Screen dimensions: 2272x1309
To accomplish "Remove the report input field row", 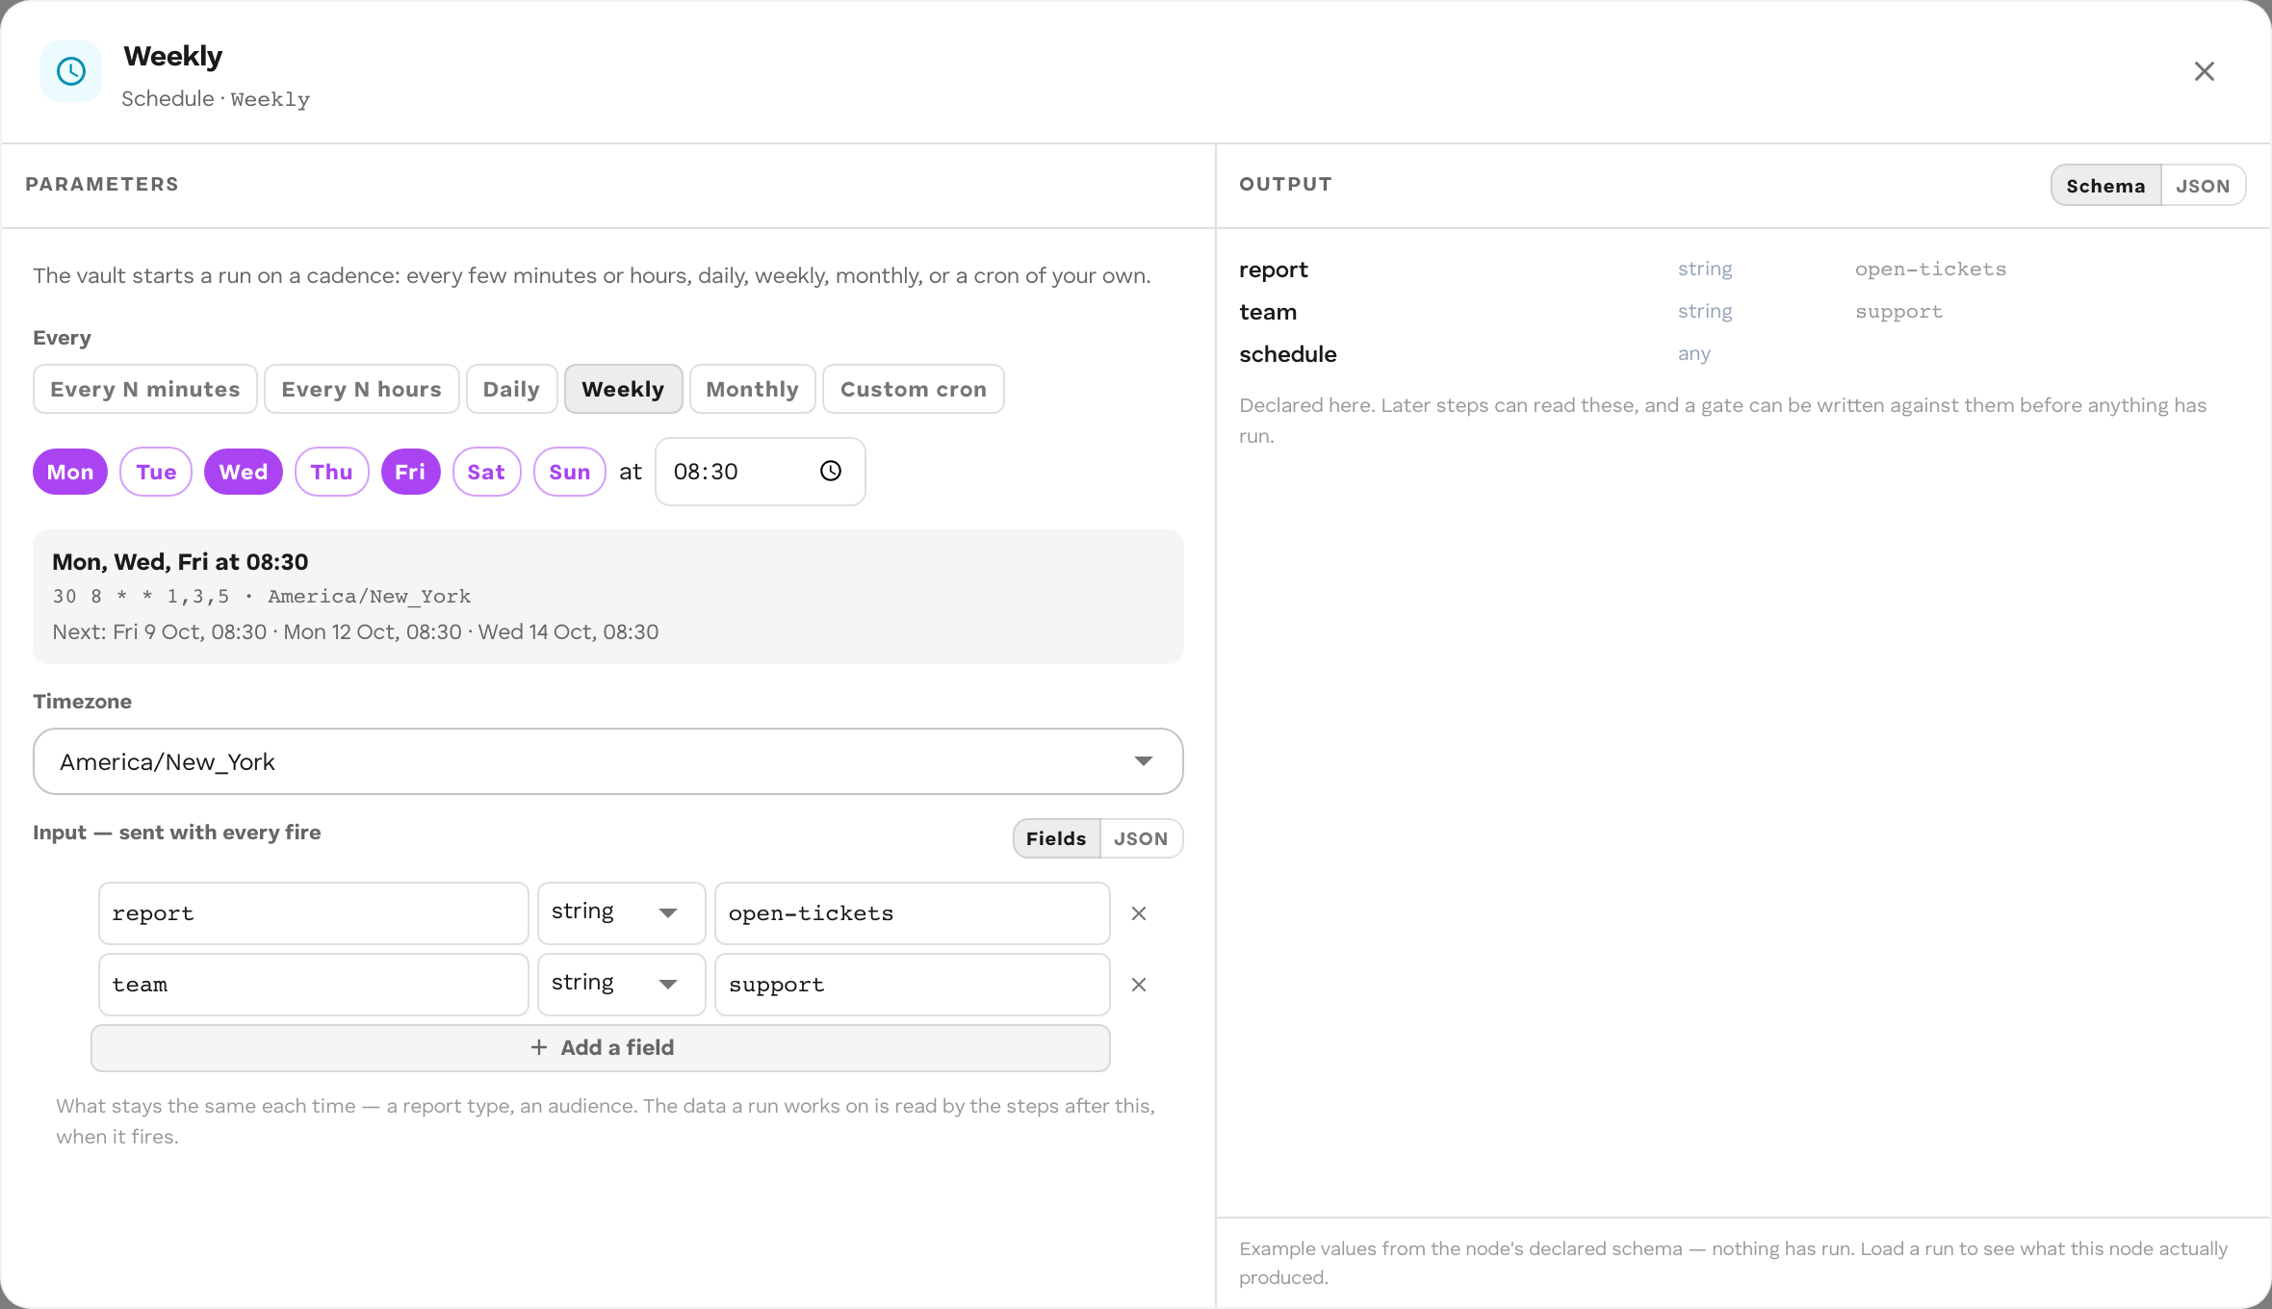I will pos(1139,913).
